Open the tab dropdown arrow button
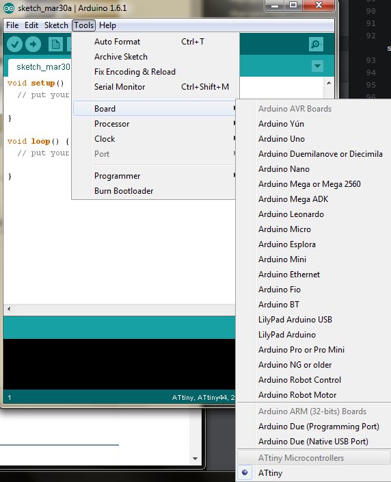391x482 pixels. (317, 66)
